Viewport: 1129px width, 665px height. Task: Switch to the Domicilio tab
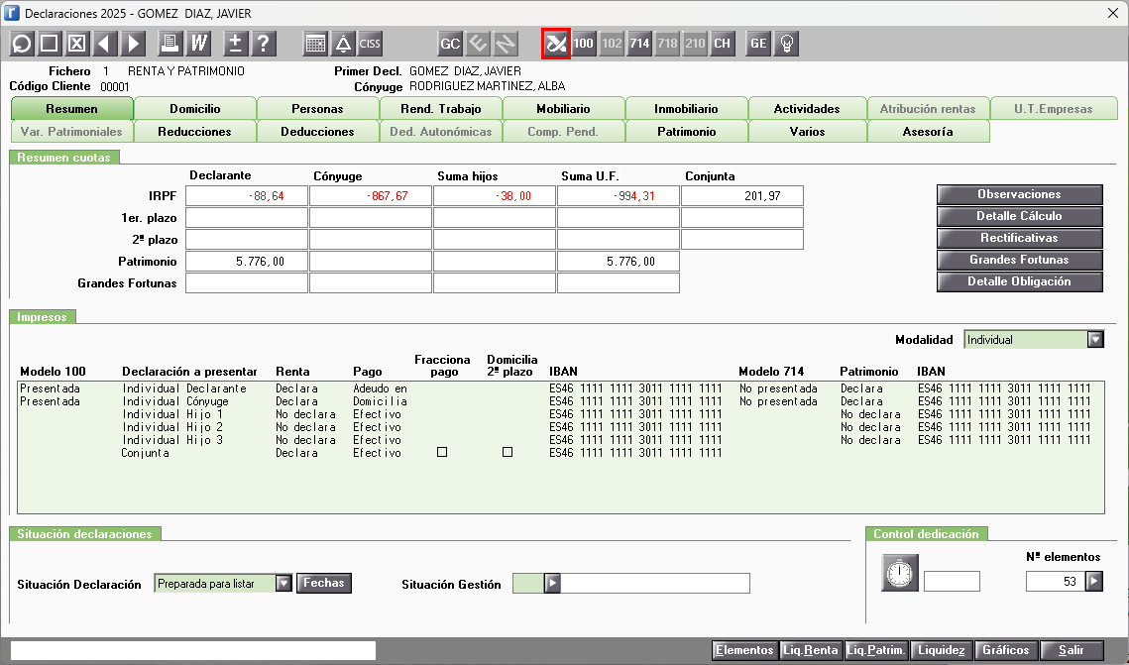tap(195, 109)
